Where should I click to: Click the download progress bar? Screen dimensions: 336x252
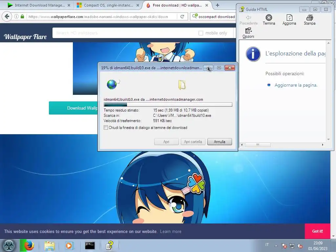click(x=168, y=105)
